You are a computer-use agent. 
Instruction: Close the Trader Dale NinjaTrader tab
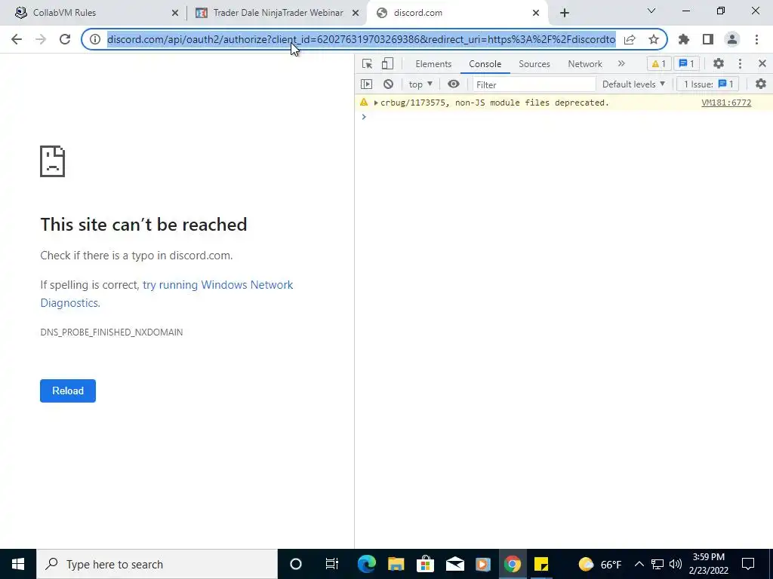(356, 14)
